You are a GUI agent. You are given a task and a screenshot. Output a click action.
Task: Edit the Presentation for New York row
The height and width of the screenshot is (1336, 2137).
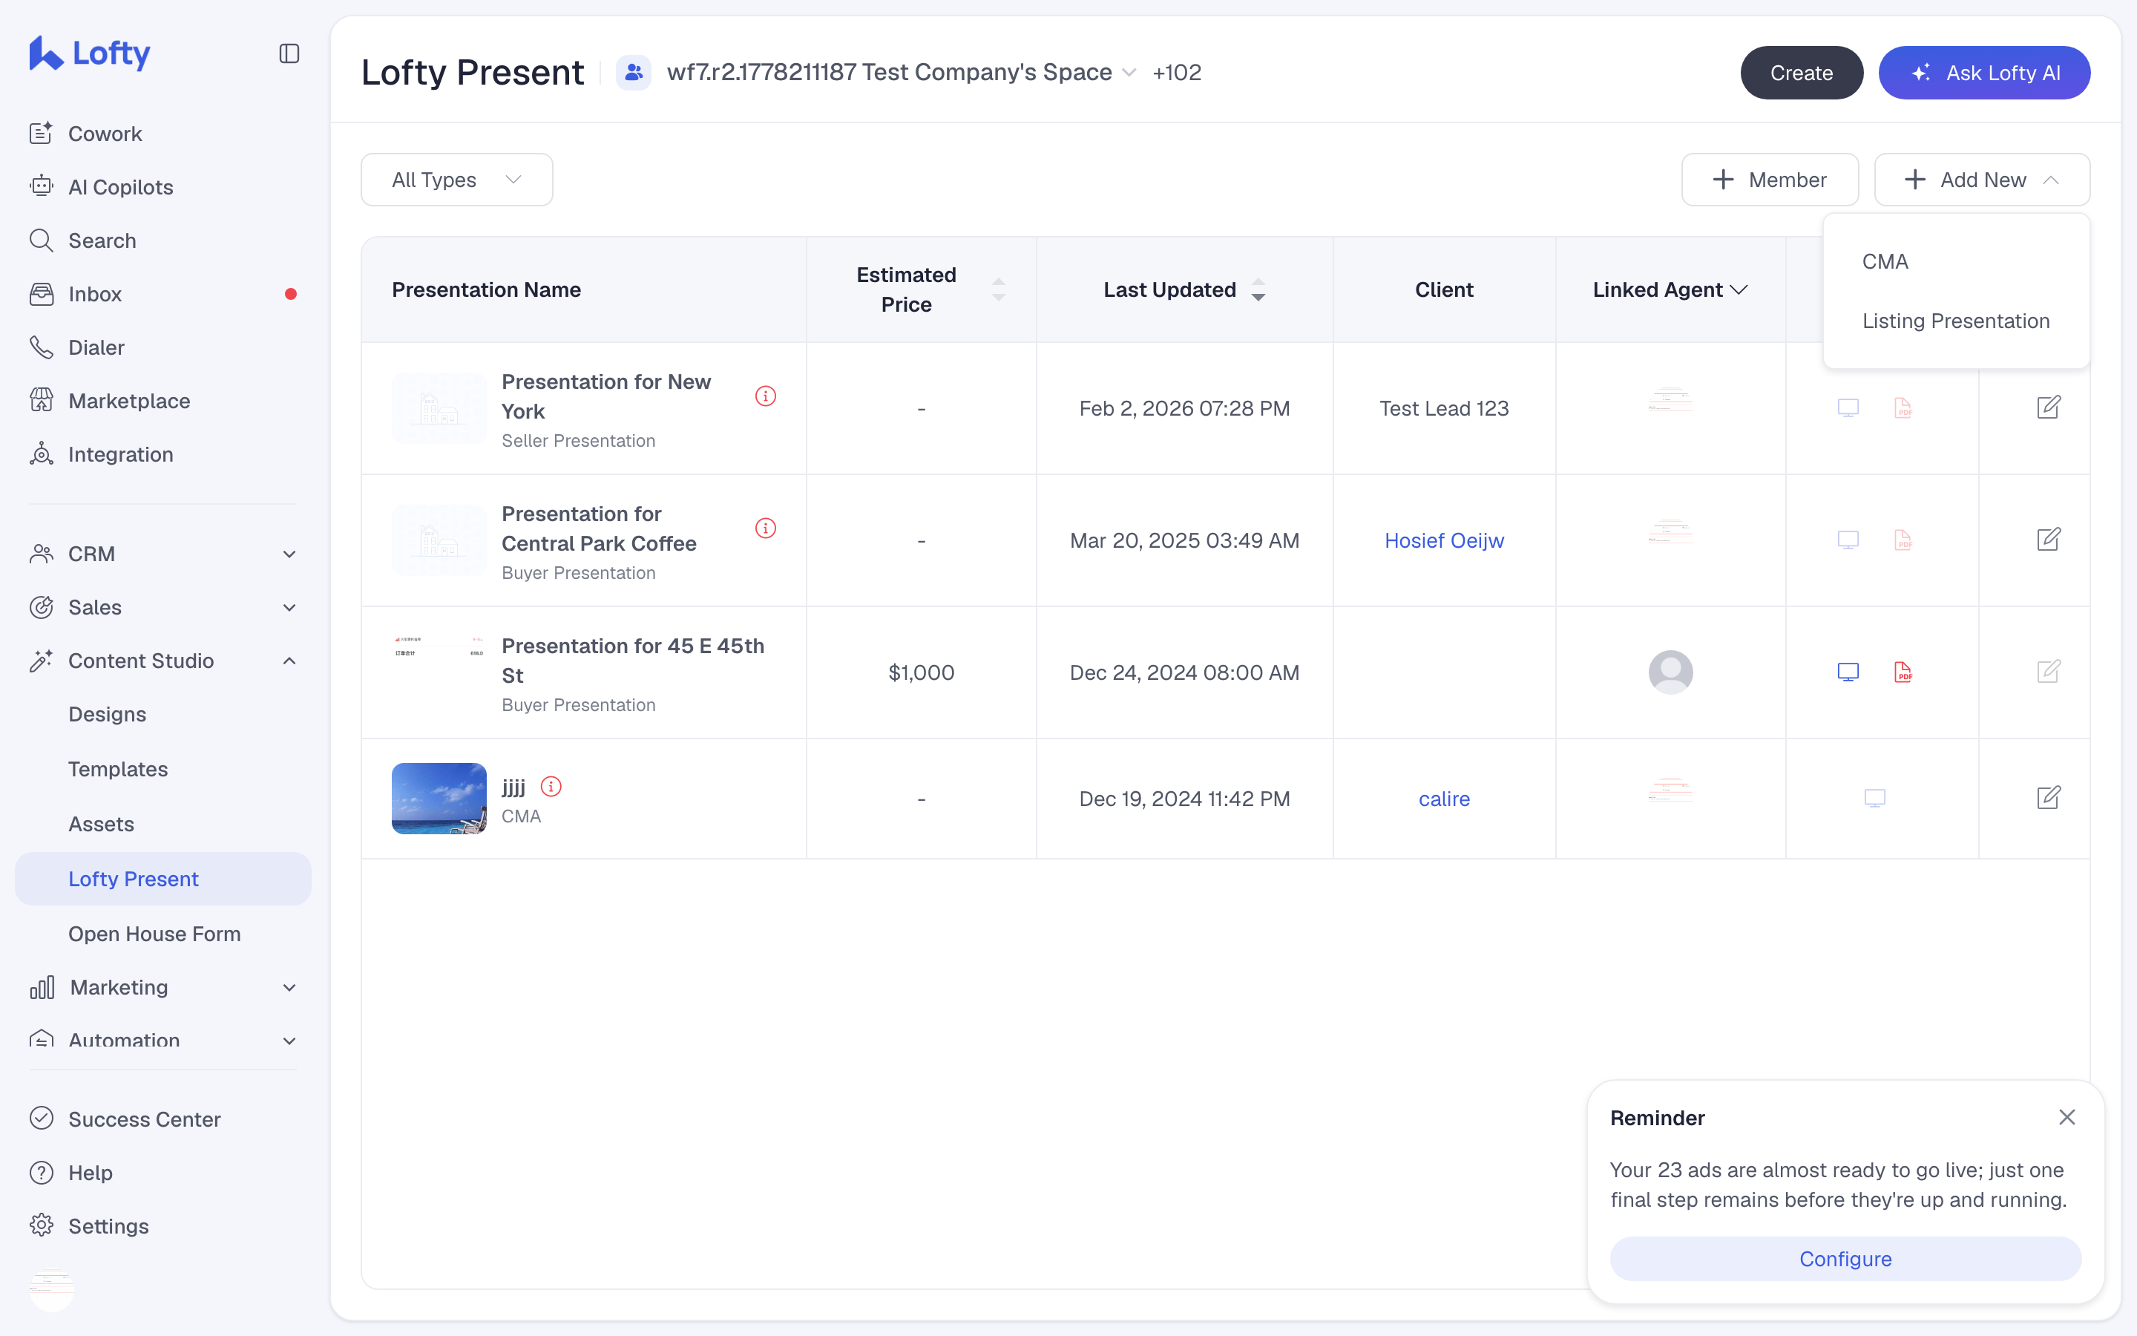(x=2049, y=407)
